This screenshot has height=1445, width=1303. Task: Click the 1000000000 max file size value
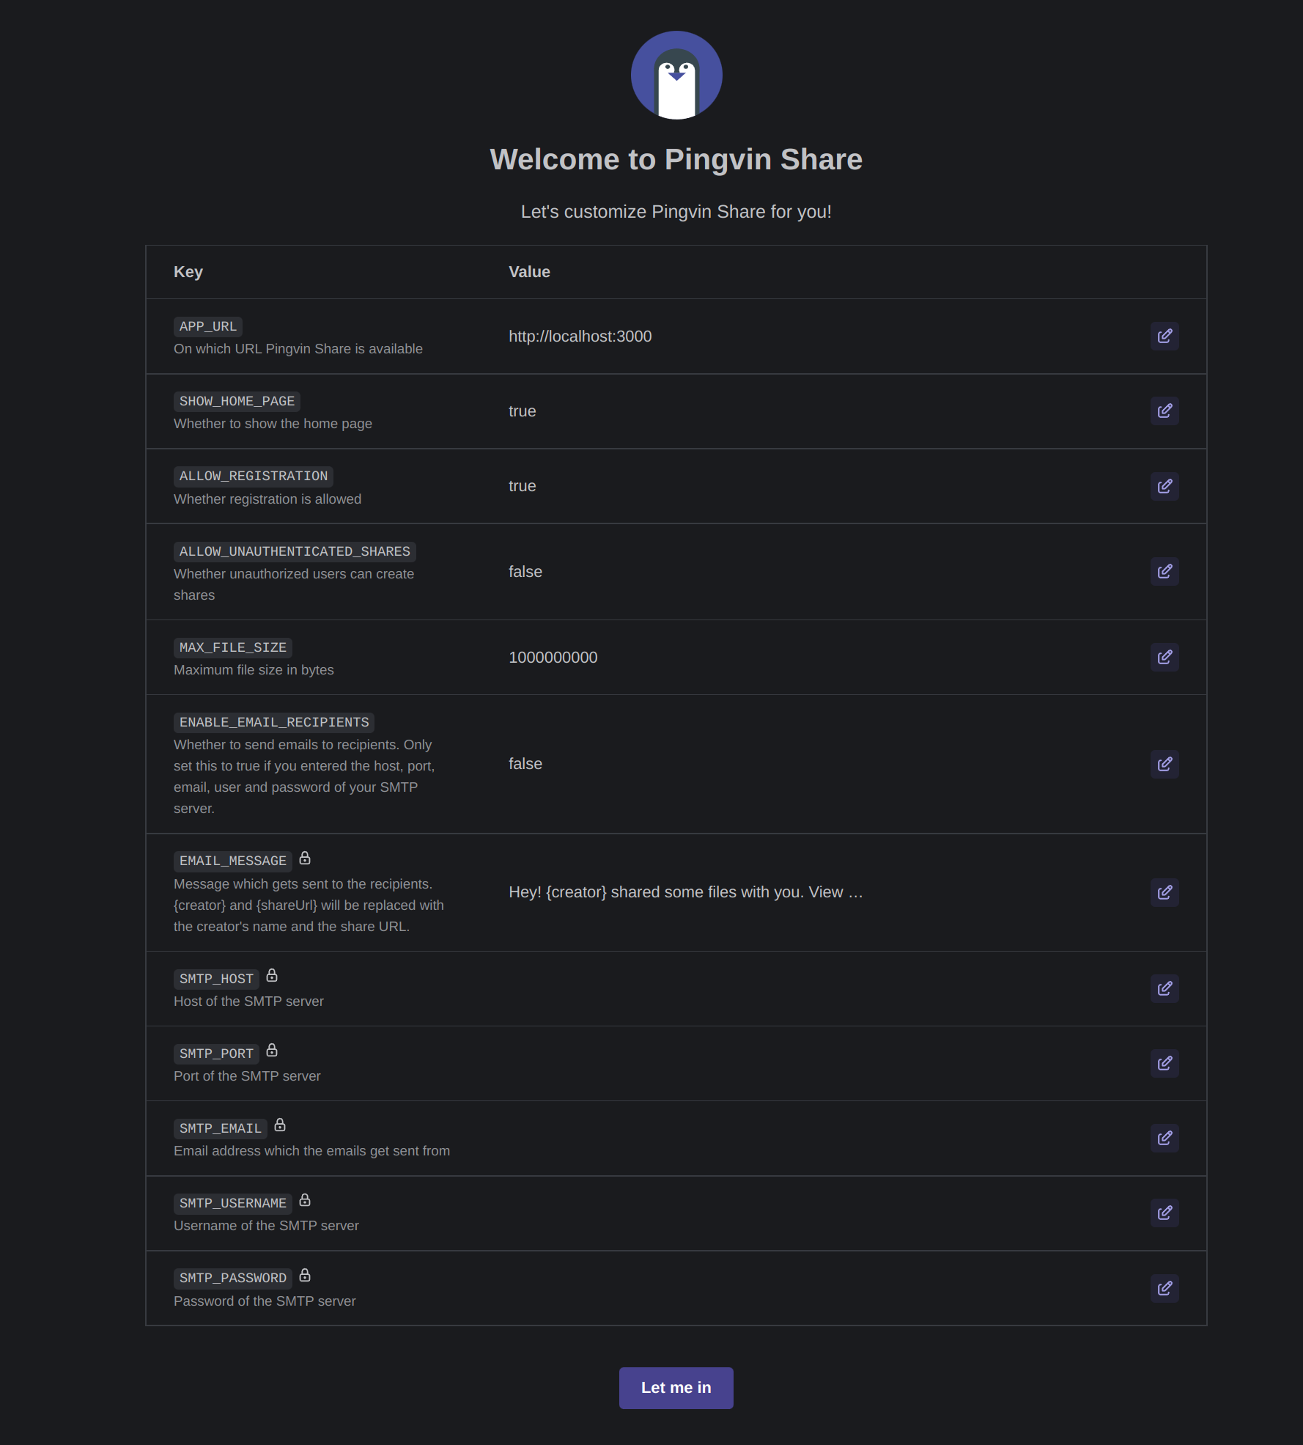553,658
